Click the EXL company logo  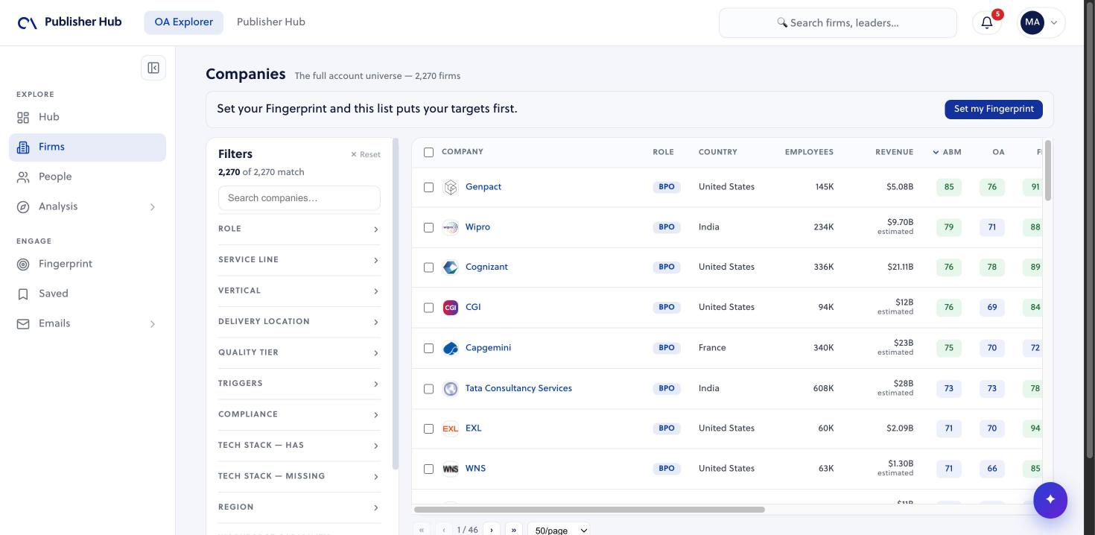coord(450,428)
